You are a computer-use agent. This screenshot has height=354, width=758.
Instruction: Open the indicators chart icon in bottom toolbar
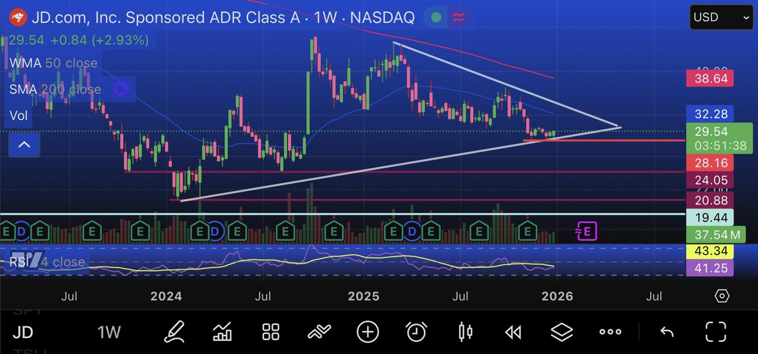tap(222, 331)
